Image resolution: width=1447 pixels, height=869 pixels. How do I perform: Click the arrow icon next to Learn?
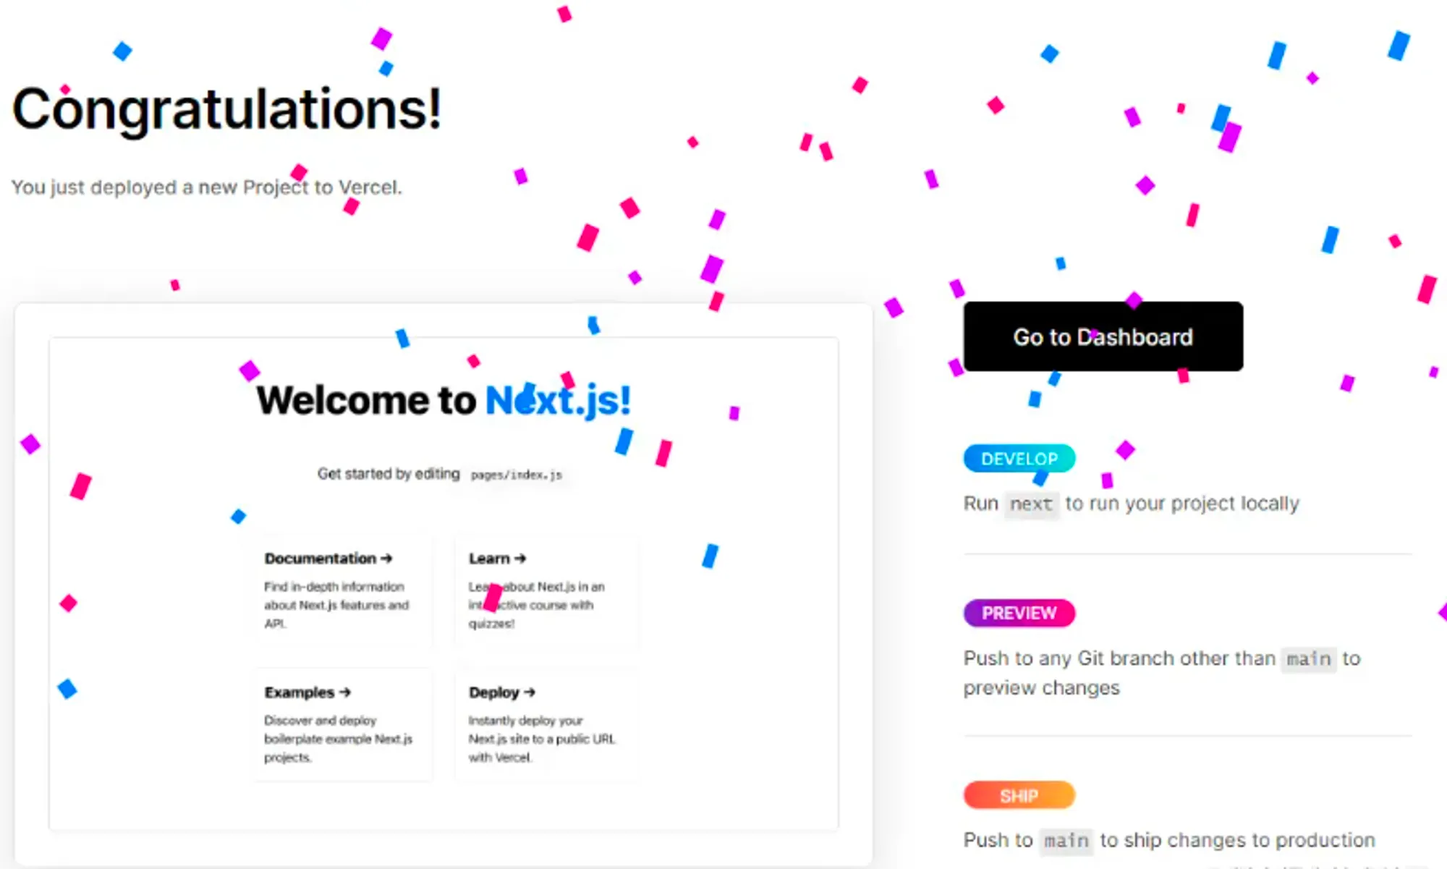pyautogui.click(x=520, y=559)
